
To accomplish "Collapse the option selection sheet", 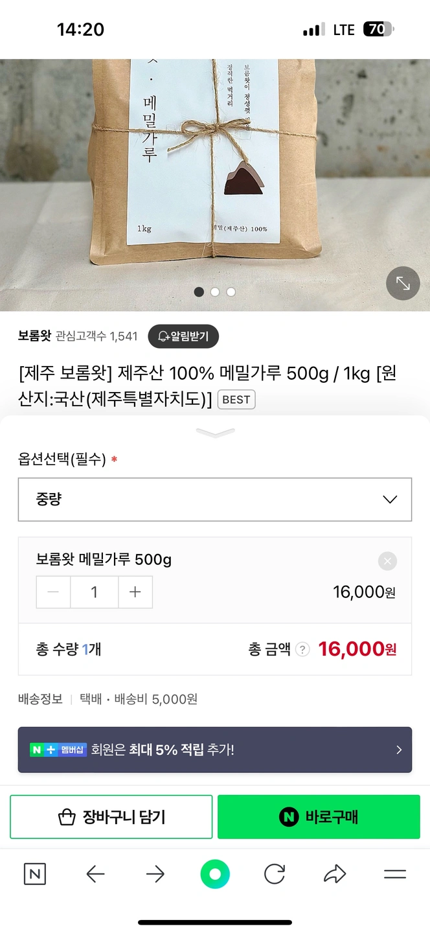I will 215,433.
